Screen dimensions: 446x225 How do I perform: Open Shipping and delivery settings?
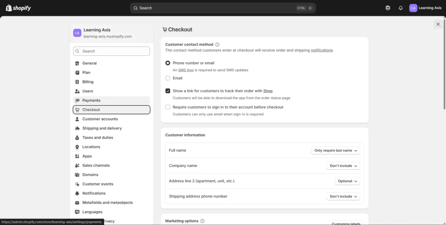coord(111,128)
